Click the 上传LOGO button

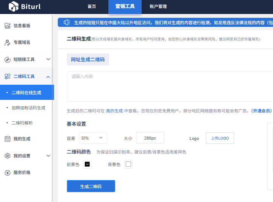(x=220, y=138)
